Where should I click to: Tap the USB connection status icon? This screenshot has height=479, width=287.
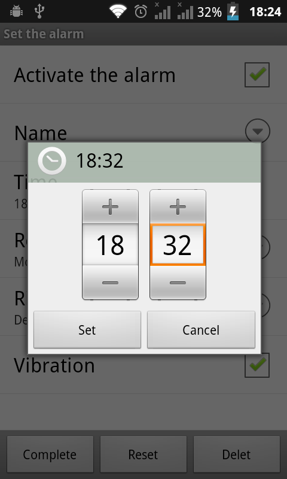click(39, 11)
